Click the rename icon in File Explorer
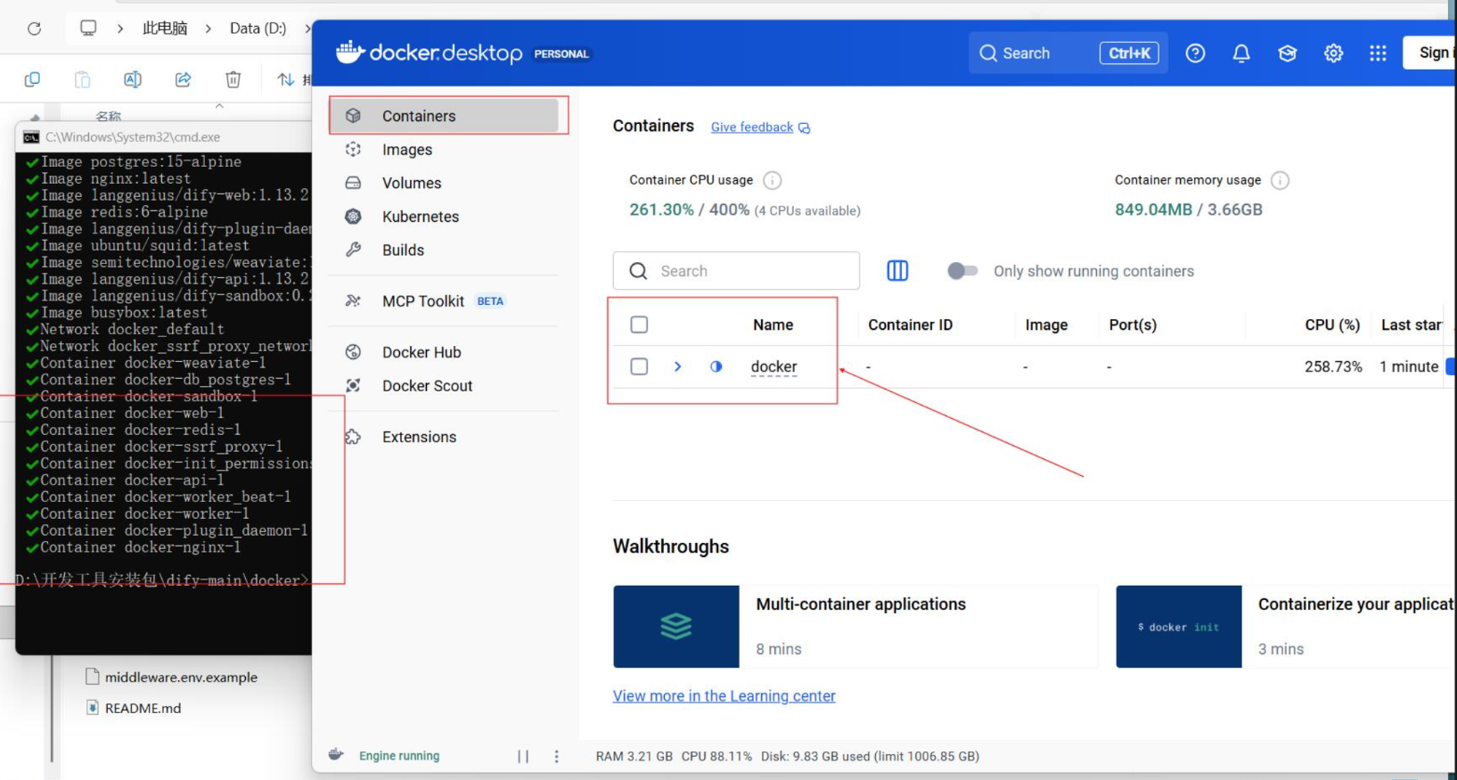Image resolution: width=1457 pixels, height=780 pixels. pyautogui.click(x=132, y=79)
